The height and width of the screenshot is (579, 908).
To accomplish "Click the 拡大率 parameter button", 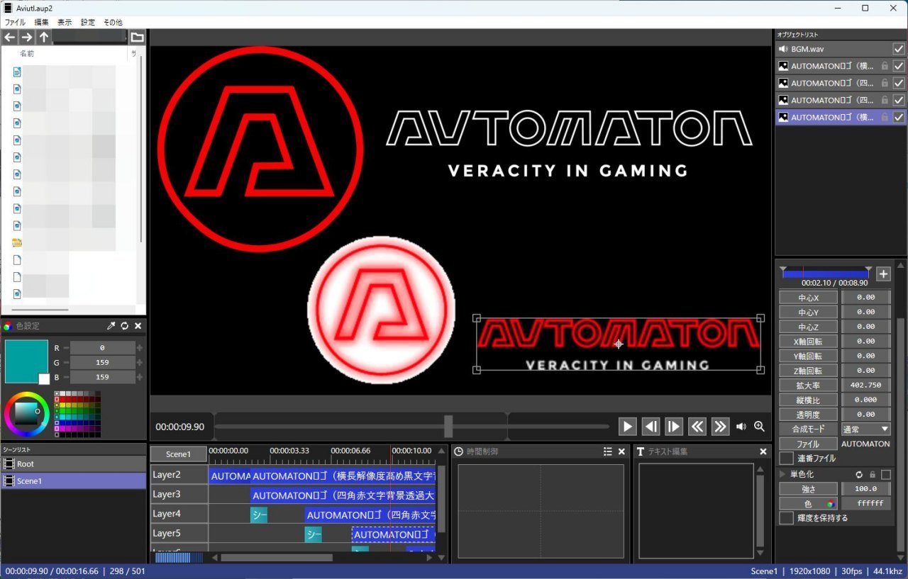I will pyautogui.click(x=809, y=386).
